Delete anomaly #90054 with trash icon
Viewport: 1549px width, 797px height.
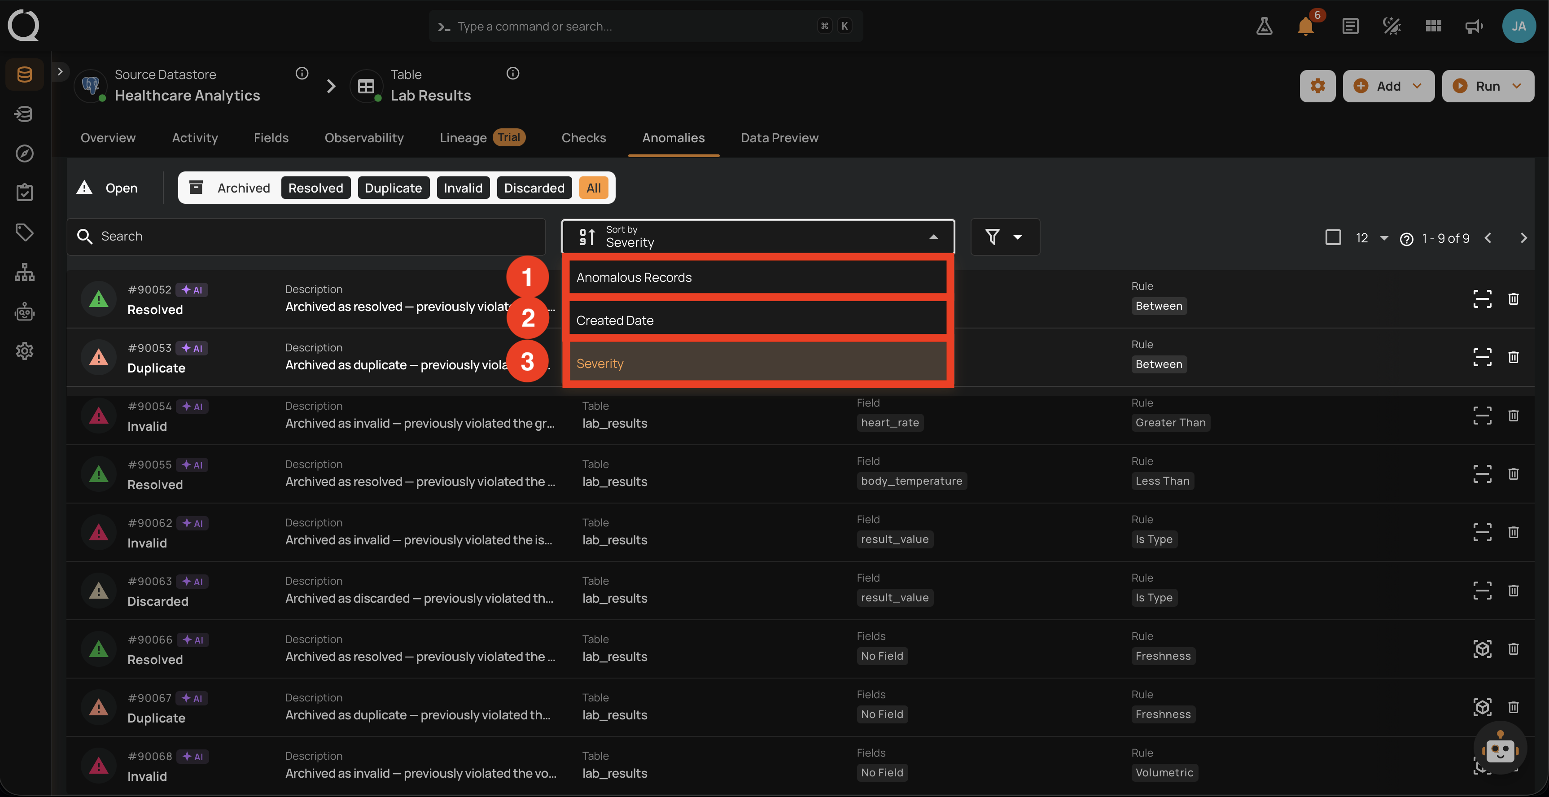pos(1513,416)
